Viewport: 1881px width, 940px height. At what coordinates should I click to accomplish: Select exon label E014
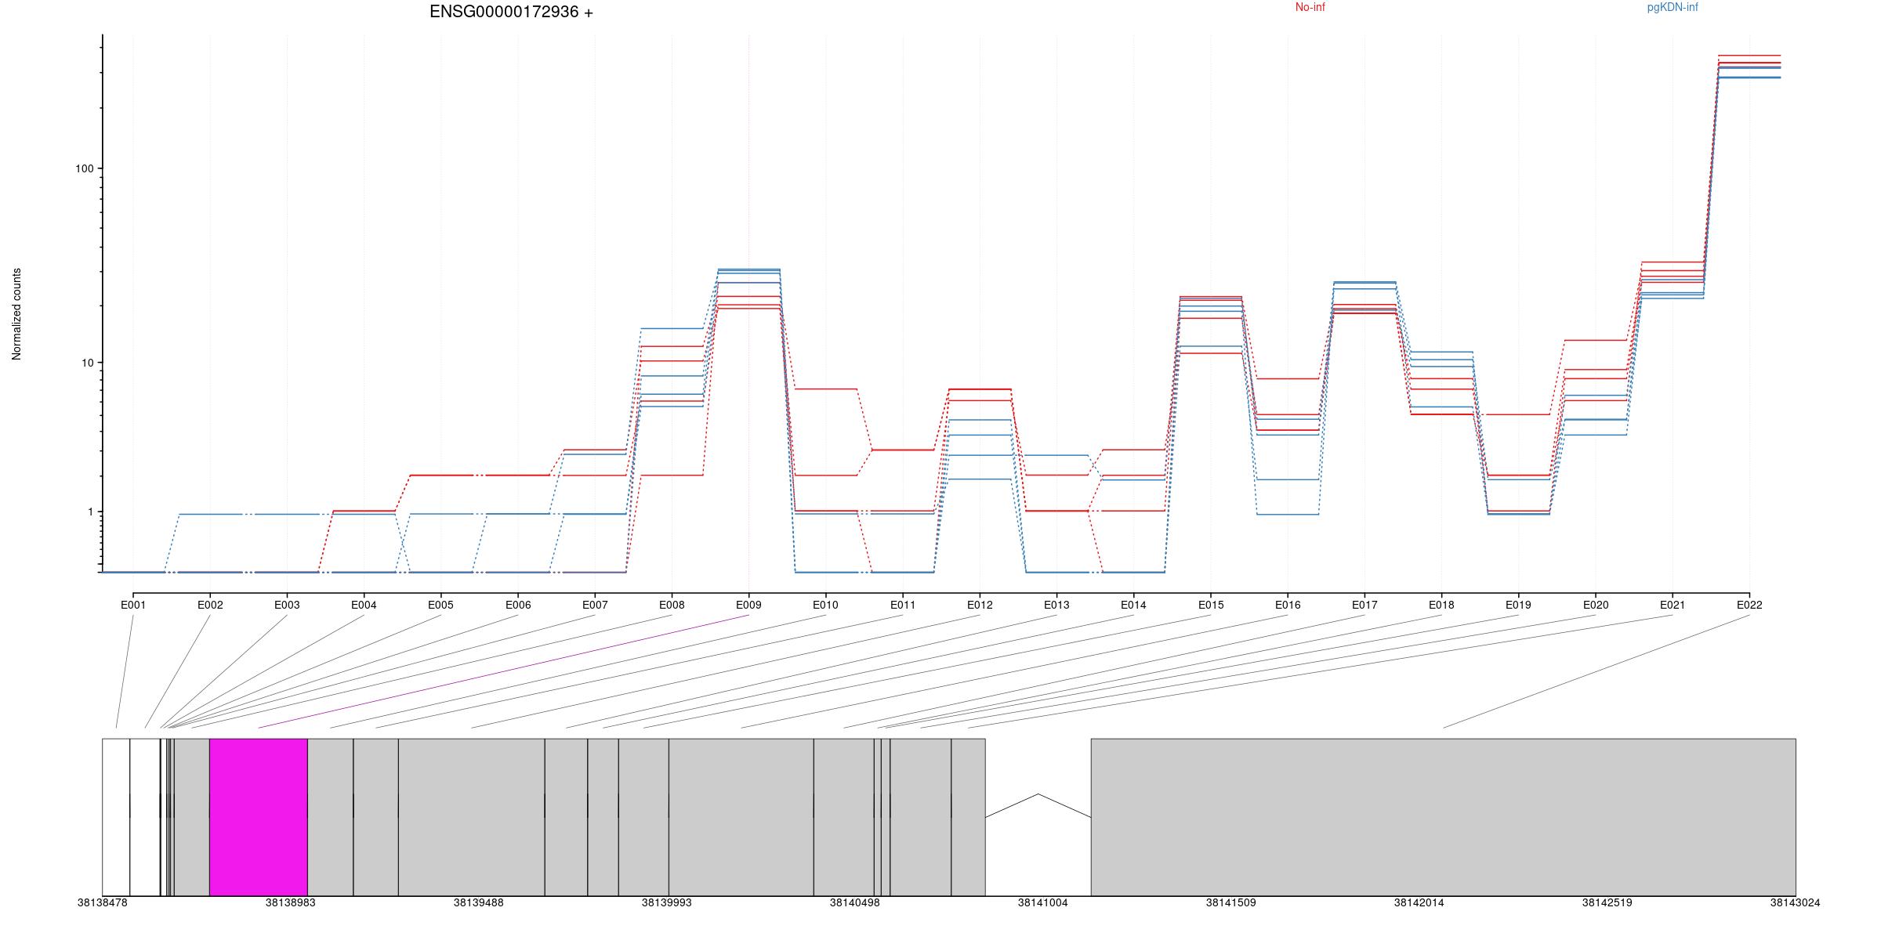point(1133,605)
